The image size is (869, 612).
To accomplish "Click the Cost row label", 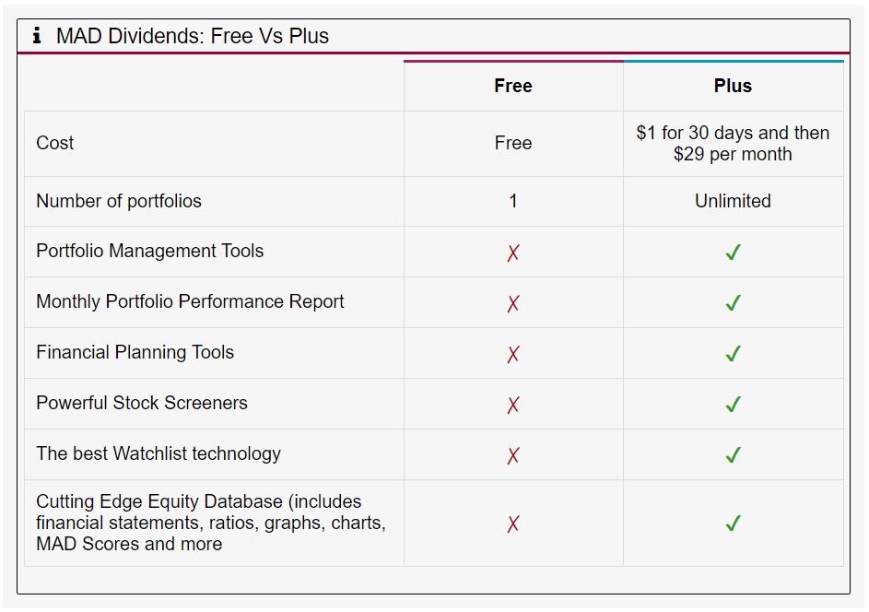I will 55,143.
